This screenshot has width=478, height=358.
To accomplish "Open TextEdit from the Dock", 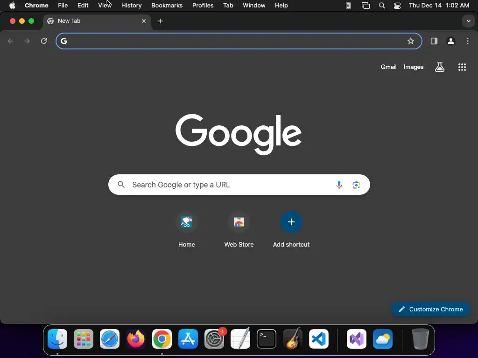I will [x=240, y=339].
